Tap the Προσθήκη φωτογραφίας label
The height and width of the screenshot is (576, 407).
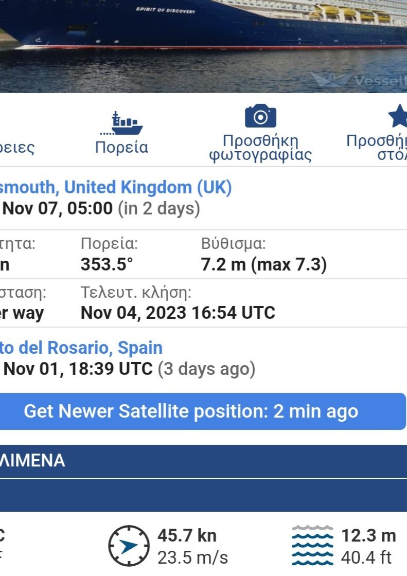260,148
